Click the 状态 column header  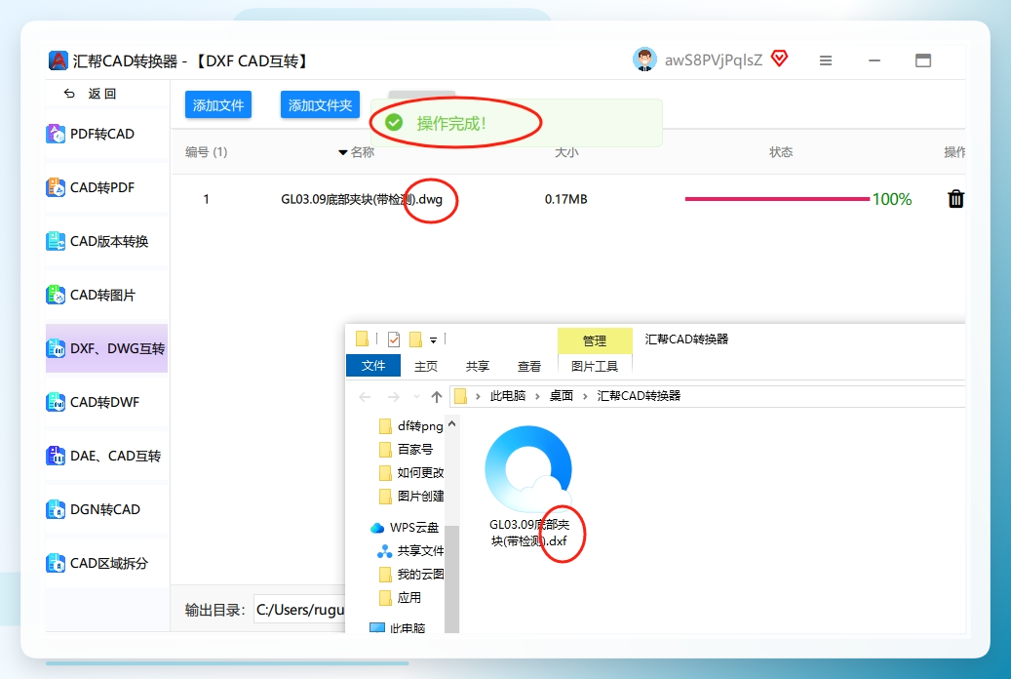point(781,152)
